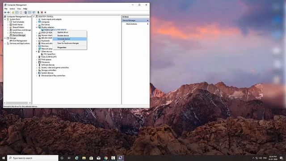Select Device Manager in the left tree

pos(19,35)
